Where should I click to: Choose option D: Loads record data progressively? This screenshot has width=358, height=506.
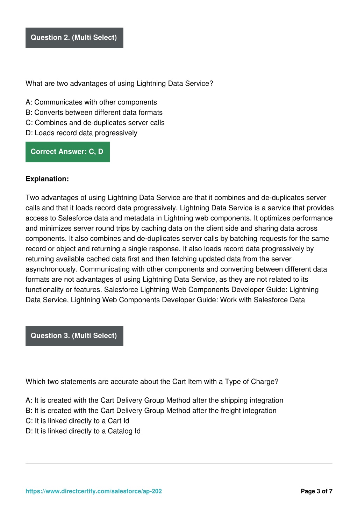pyautogui.click(x=81, y=133)
